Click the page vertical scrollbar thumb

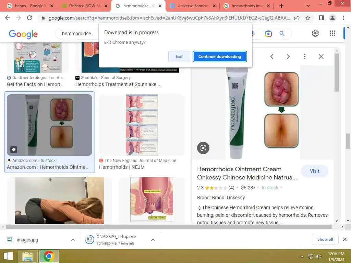348,141
